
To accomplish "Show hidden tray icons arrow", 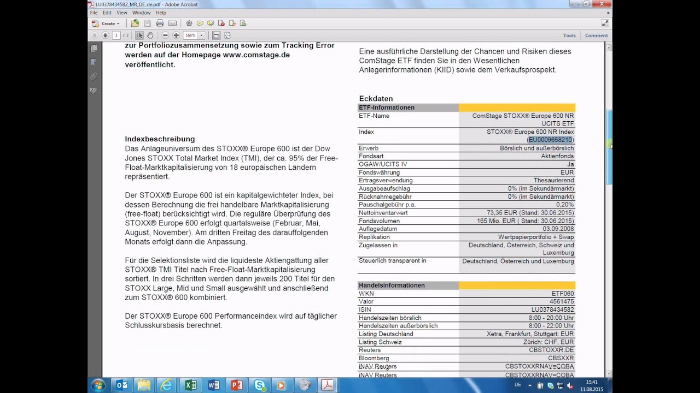I will (529, 385).
